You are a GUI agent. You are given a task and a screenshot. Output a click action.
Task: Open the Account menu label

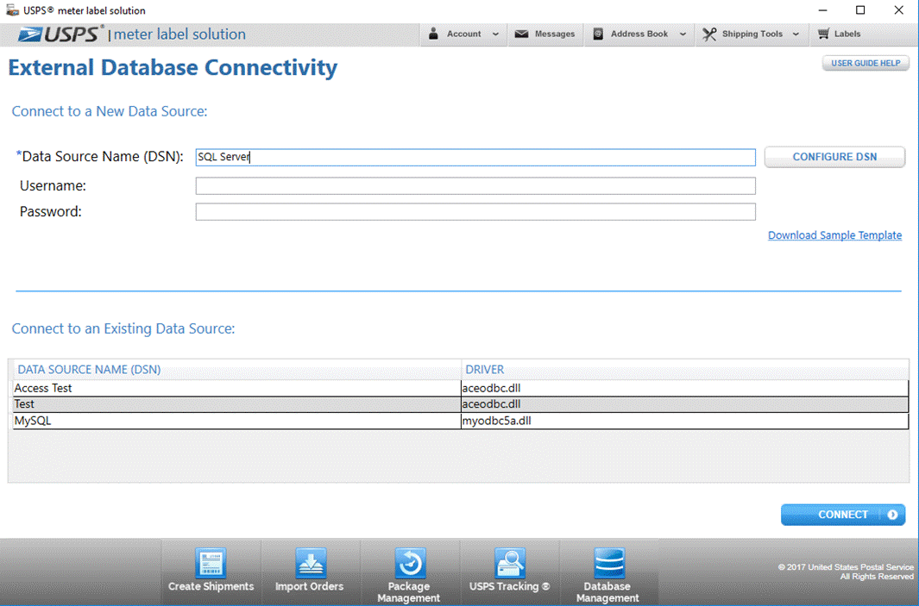(463, 34)
